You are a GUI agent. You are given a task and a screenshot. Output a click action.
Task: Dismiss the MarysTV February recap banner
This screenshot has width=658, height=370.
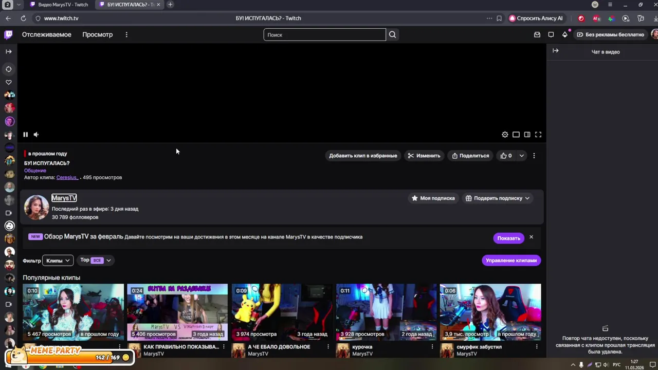click(x=531, y=237)
